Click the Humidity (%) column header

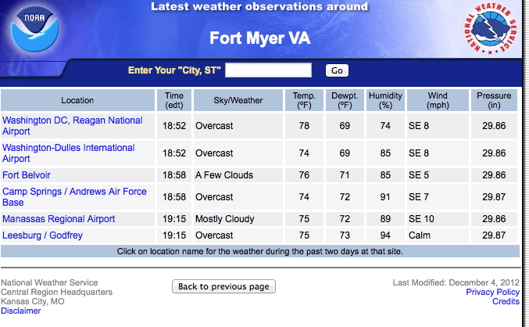(x=385, y=100)
